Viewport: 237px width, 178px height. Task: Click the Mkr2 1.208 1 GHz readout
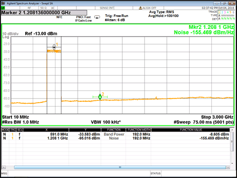point(211,27)
